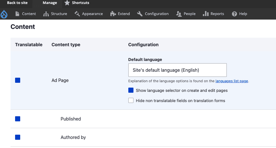The height and width of the screenshot is (148, 276).
Task: Click the Shortcuts star icon
Action: (x=67, y=3)
